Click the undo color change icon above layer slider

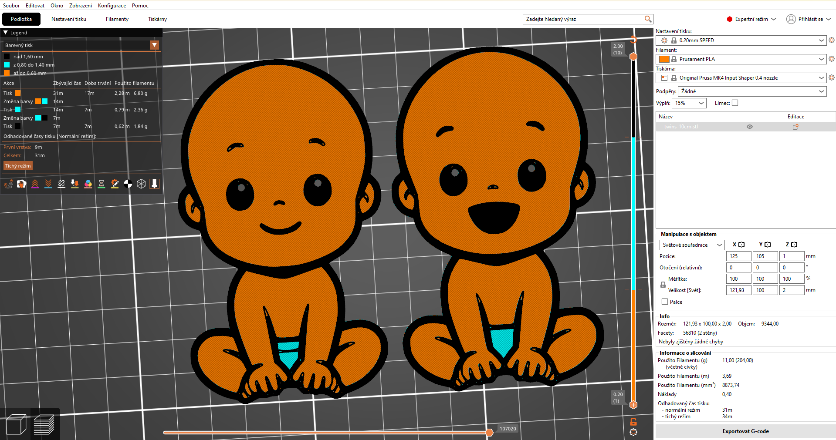coord(633,40)
